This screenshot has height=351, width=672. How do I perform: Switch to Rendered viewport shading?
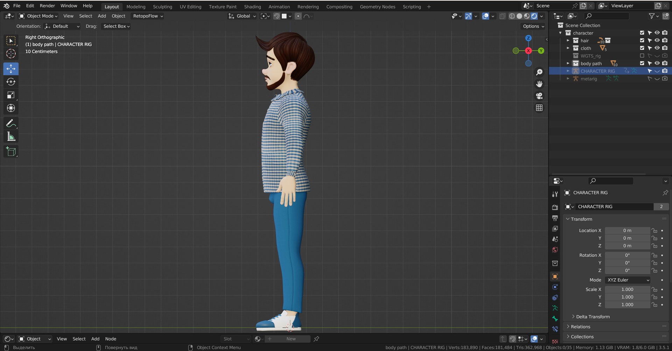click(x=534, y=16)
